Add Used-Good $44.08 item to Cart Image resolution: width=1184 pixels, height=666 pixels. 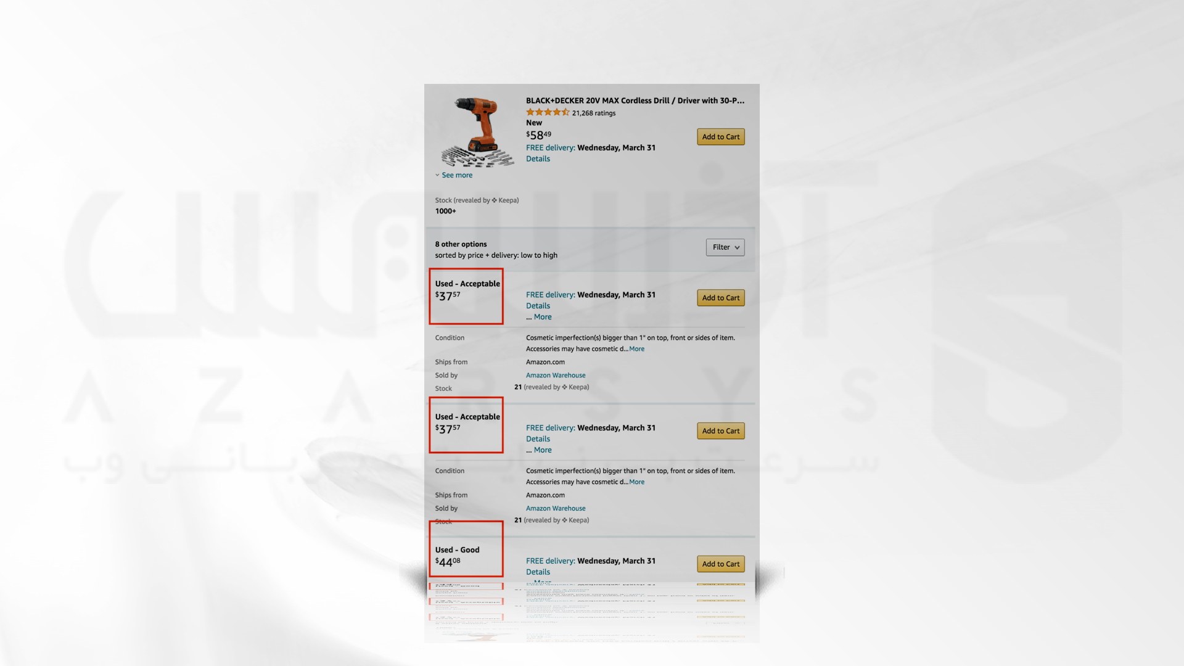[x=720, y=563]
